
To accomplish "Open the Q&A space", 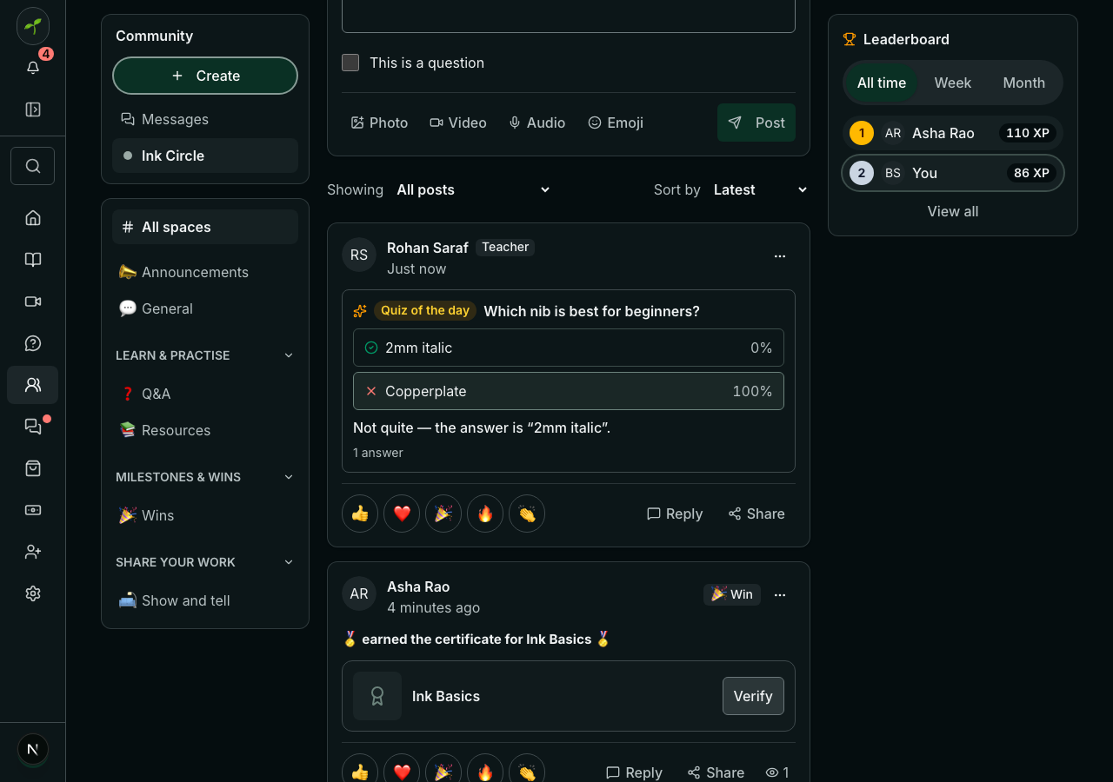I will (x=205, y=394).
